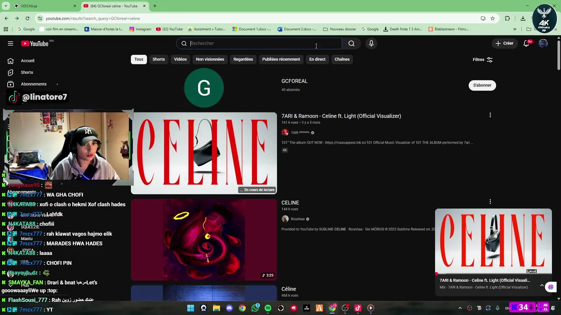The image size is (561, 315).
Task: Open the GCFOREAL channel avatar
Action: (x=204, y=88)
